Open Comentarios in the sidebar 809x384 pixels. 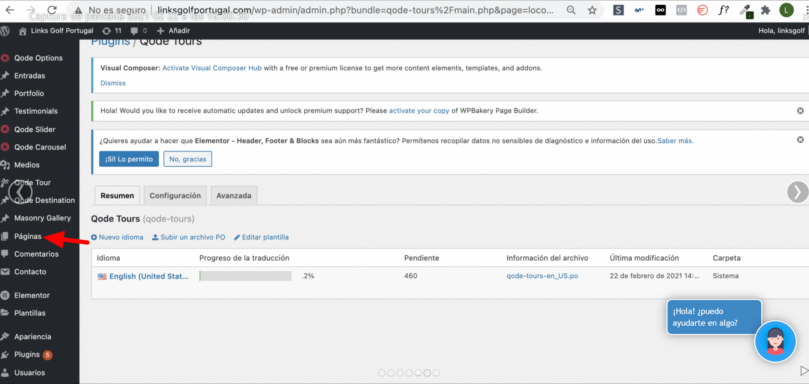[x=36, y=254]
